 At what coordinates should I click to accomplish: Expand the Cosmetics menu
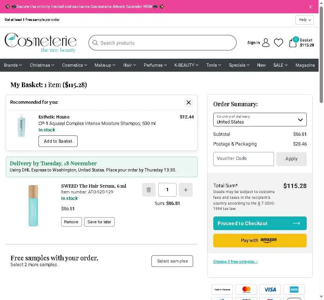click(x=74, y=65)
